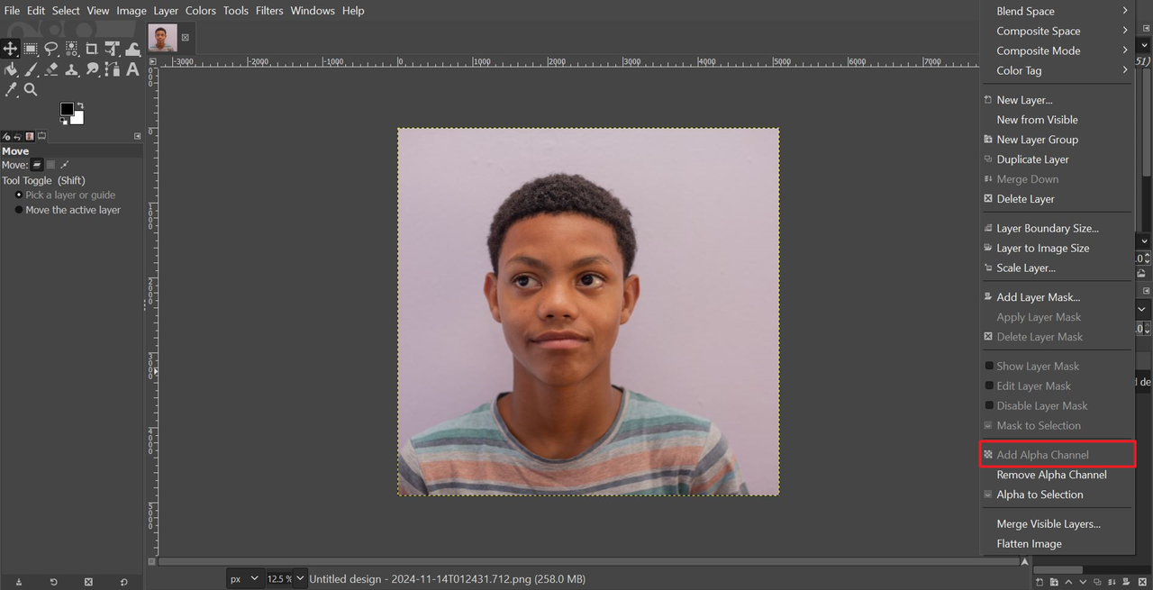Edit the 12.5 % zoom field

[x=279, y=578]
